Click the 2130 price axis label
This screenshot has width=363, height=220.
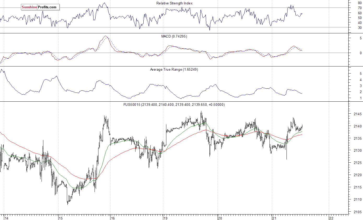pos(358,151)
